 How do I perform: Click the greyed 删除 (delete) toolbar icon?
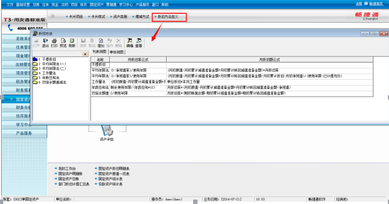click(x=119, y=43)
